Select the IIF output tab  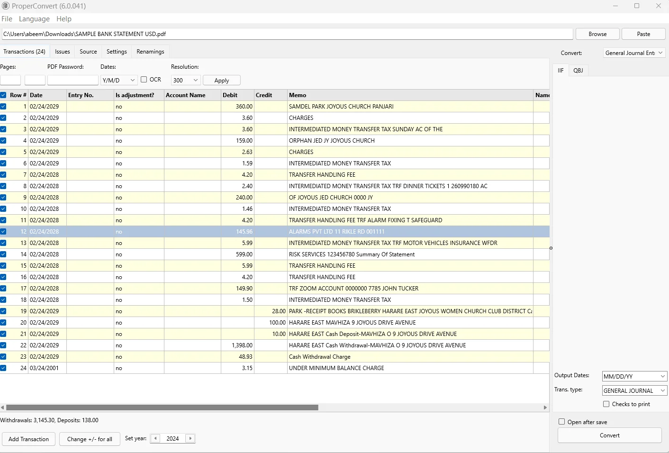(561, 71)
